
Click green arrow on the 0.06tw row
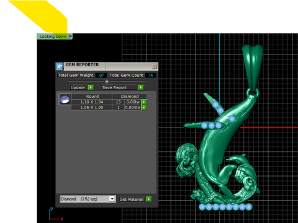coord(144,102)
